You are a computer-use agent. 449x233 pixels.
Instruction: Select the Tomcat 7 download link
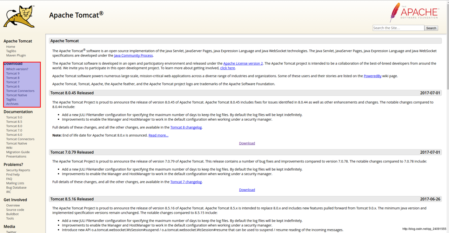tap(13, 82)
